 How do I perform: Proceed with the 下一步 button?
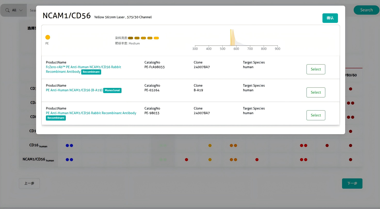click(352, 183)
